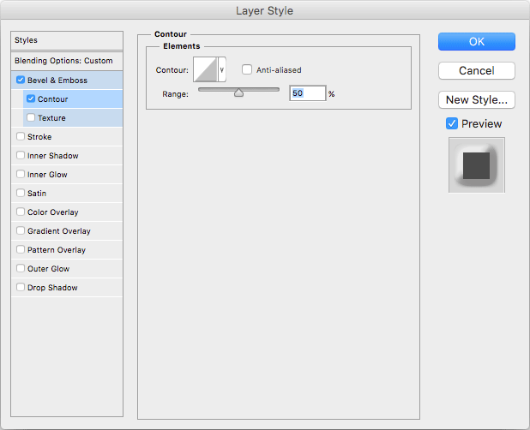Click the Cancel button
Image resolution: width=530 pixels, height=430 pixels.
[x=477, y=70]
